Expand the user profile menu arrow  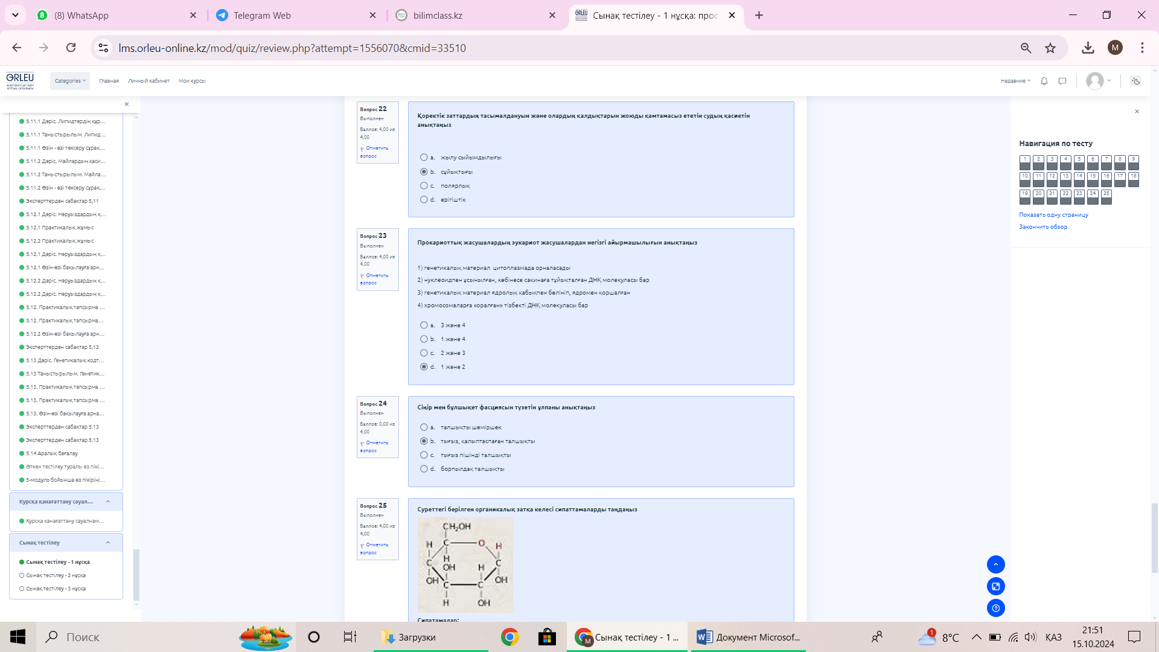coord(1109,81)
